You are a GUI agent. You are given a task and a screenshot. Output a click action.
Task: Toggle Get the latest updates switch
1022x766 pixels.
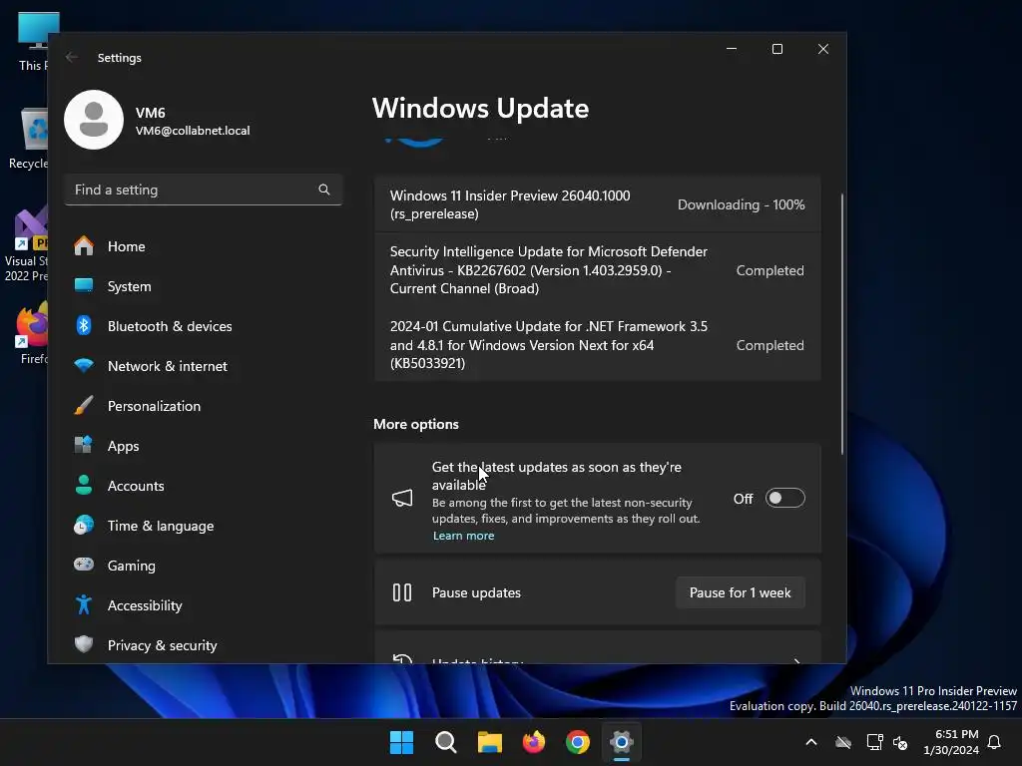pyautogui.click(x=784, y=499)
